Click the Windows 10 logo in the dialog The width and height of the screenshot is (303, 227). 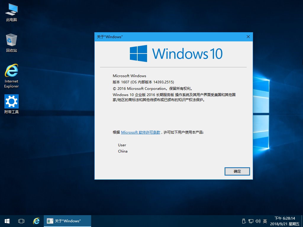tap(176, 53)
